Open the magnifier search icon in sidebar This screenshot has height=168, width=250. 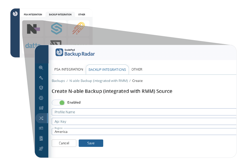(x=41, y=68)
